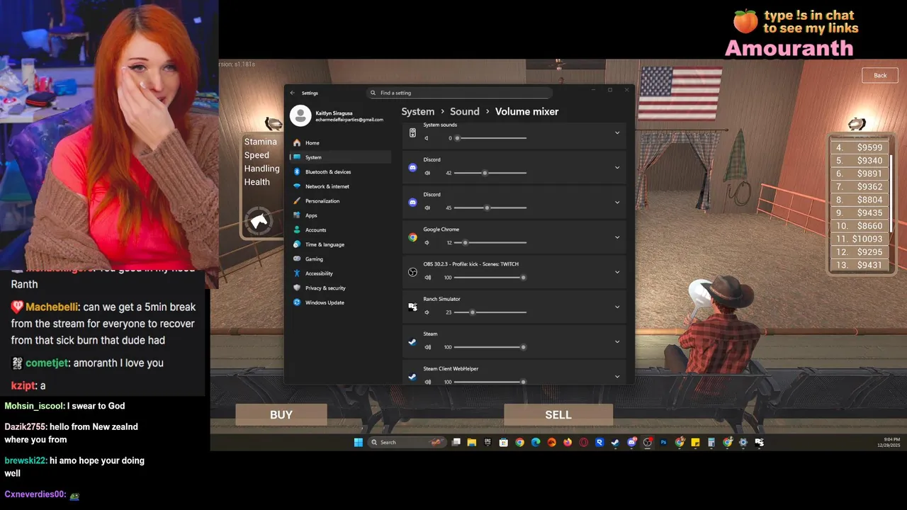This screenshot has width=907, height=510.
Task: Open Firefox from the taskbar
Action: click(x=567, y=442)
